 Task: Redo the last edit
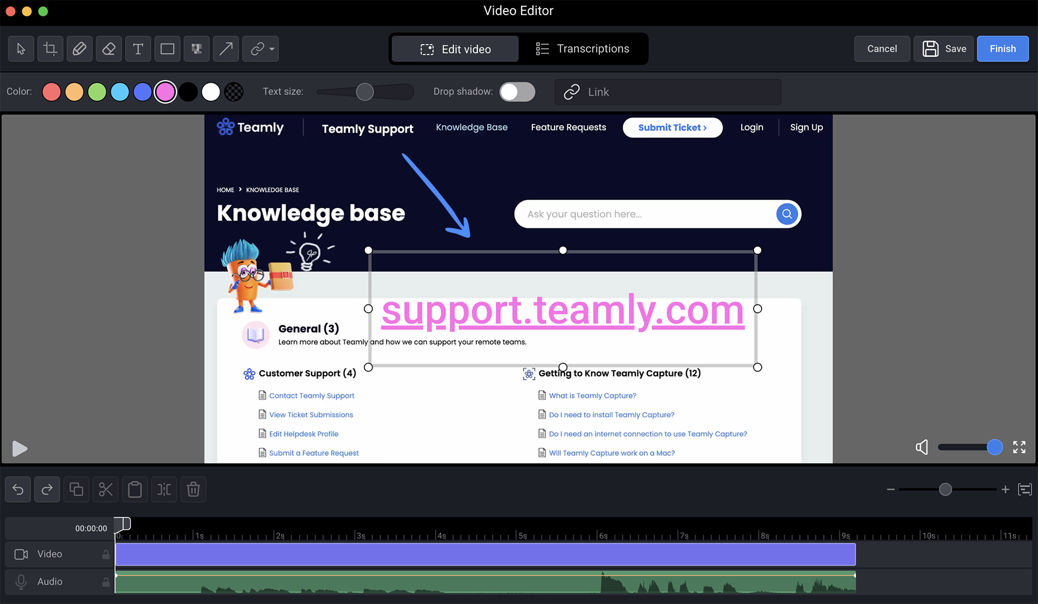[x=47, y=490]
